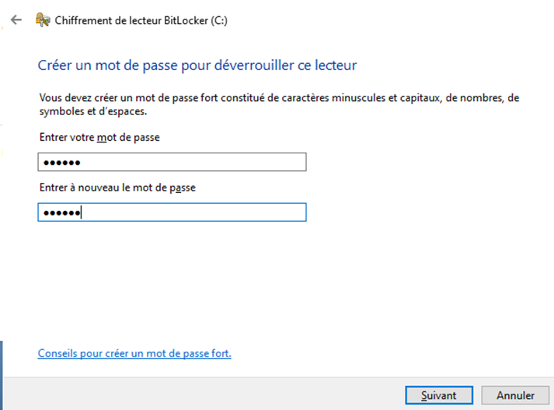Select the 'Créer un mot de passe' heading

[x=197, y=65]
